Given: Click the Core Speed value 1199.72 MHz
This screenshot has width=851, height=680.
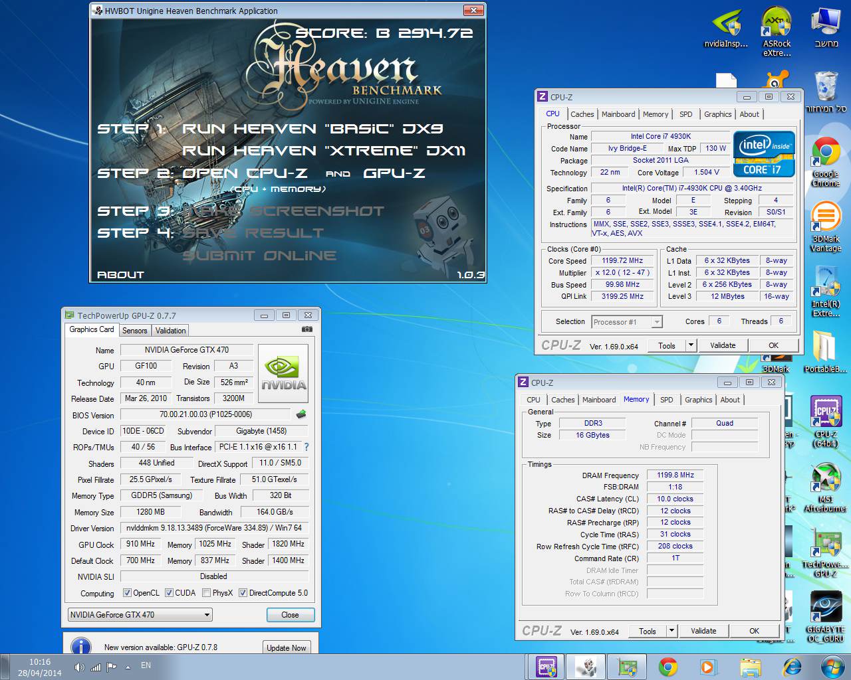Looking at the screenshot, I should 622,261.
